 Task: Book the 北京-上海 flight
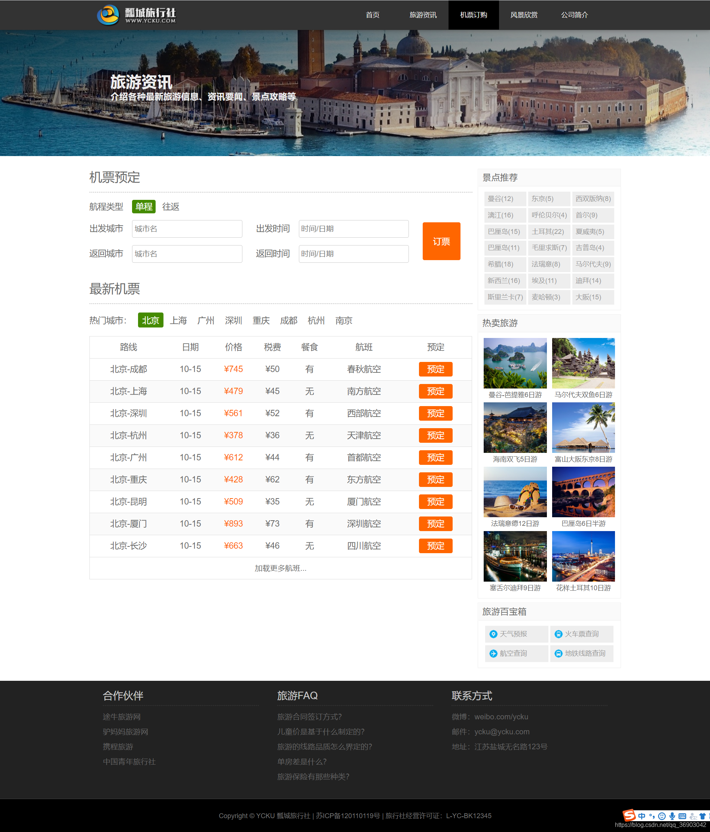click(x=435, y=391)
